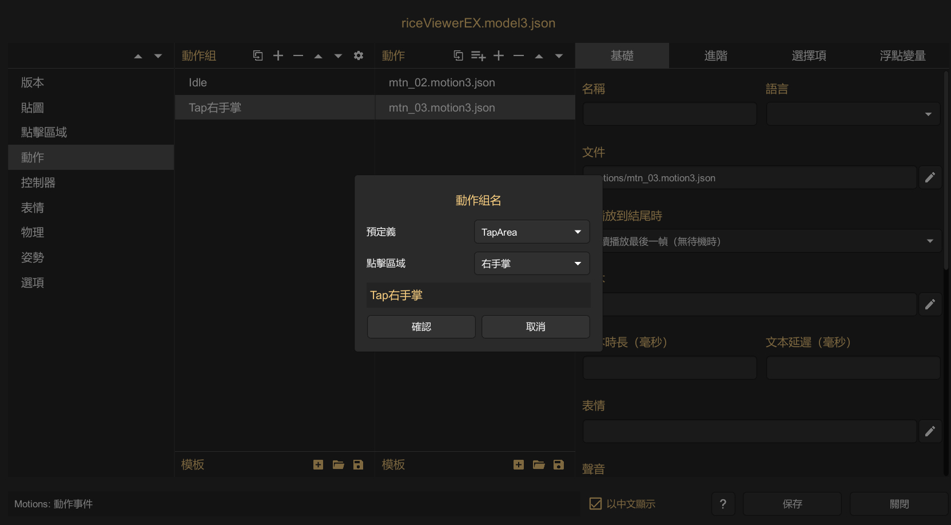Switch to the 浮點變量 tab
The height and width of the screenshot is (525, 951).
click(902, 55)
